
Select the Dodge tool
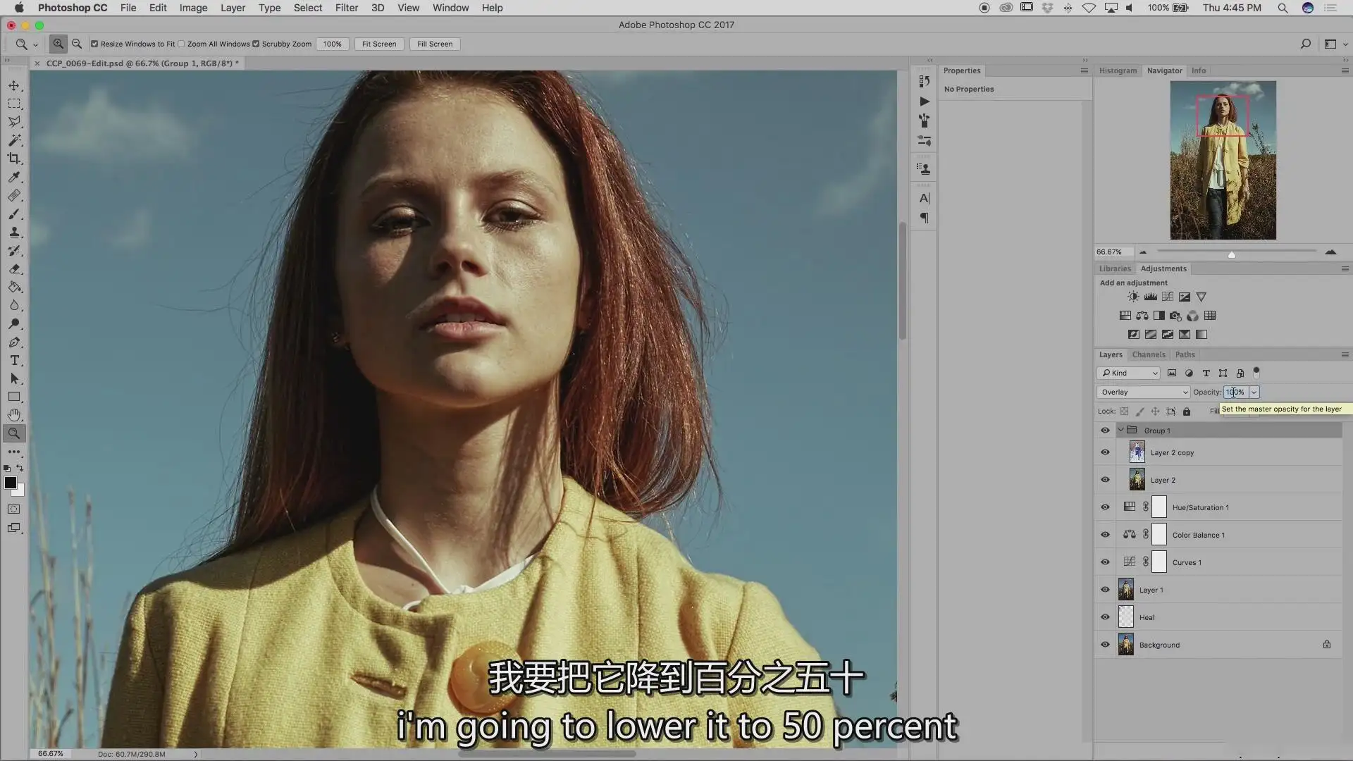pyautogui.click(x=14, y=323)
